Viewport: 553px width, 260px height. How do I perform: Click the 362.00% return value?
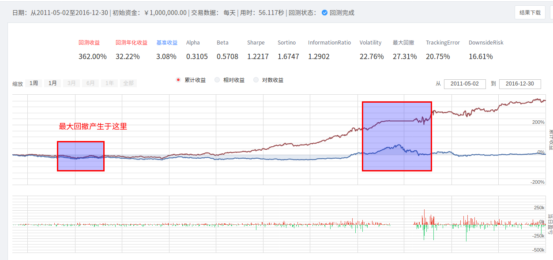tap(93, 56)
